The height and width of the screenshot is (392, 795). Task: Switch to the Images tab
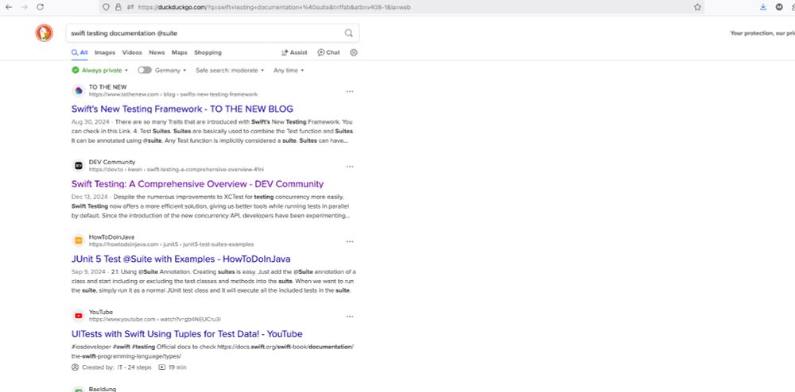pos(105,52)
